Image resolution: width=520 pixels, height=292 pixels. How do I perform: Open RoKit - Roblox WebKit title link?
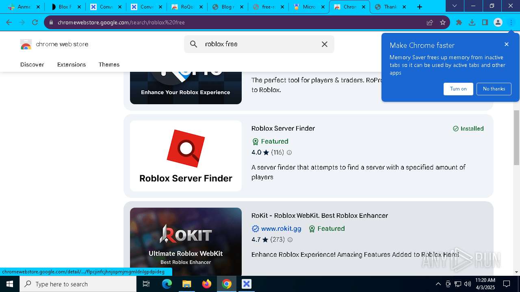pyautogui.click(x=320, y=215)
